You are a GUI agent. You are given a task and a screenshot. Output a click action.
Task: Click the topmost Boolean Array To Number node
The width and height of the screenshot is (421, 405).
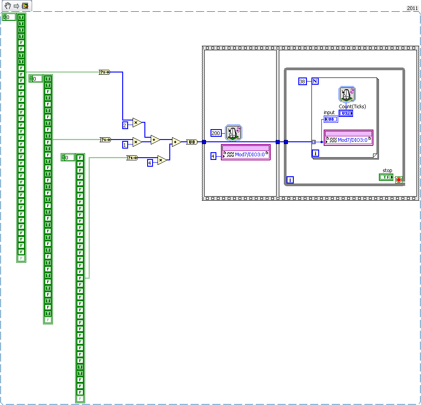[x=105, y=72]
